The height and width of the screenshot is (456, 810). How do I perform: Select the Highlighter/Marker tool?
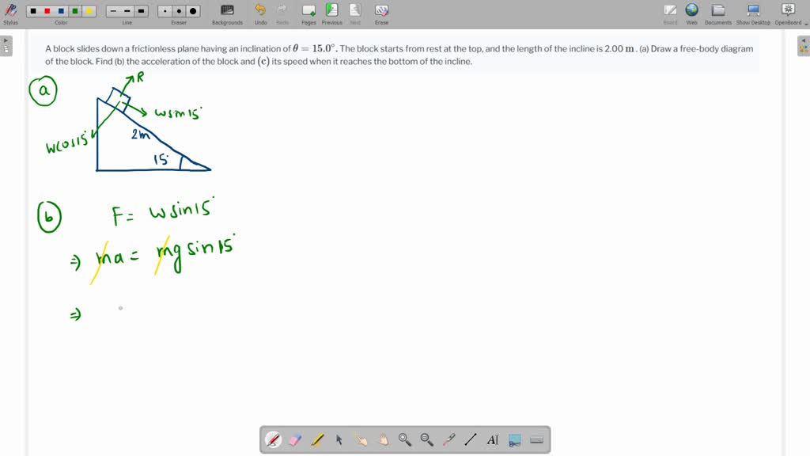[x=316, y=439]
